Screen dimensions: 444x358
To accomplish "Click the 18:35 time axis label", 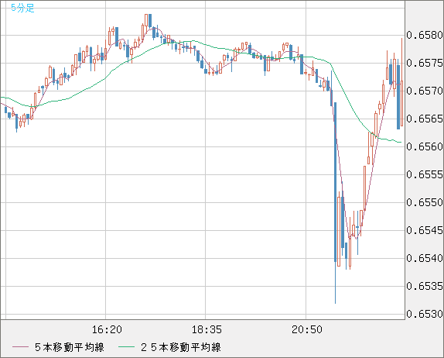I will click(207, 329).
